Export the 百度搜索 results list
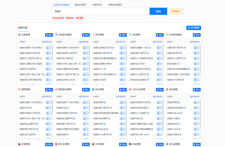 49,35
